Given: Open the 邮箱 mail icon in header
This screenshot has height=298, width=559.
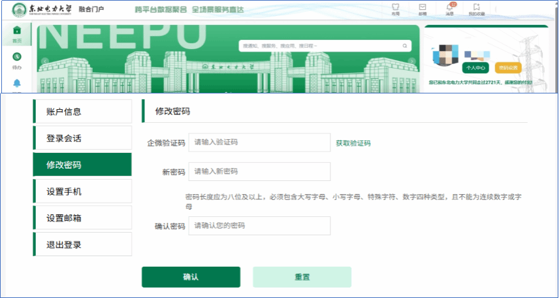Looking at the screenshot, I should [423, 7].
